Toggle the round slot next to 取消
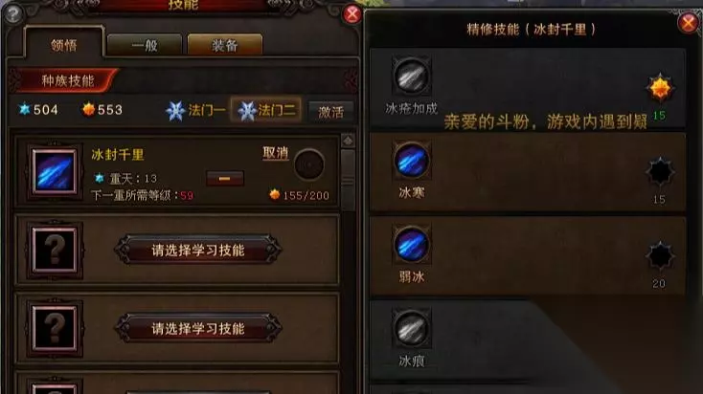The image size is (703, 394). (x=309, y=164)
